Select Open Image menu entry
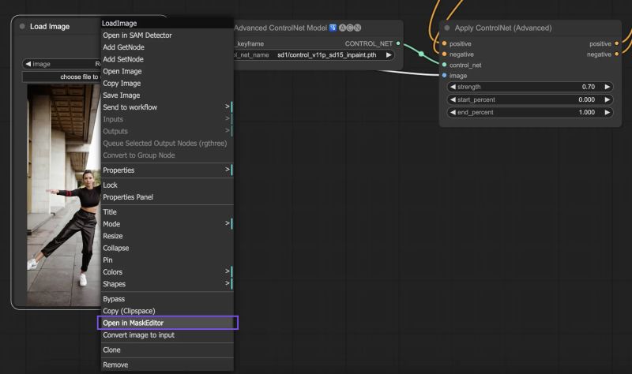This screenshot has height=374, width=632. [x=167, y=71]
